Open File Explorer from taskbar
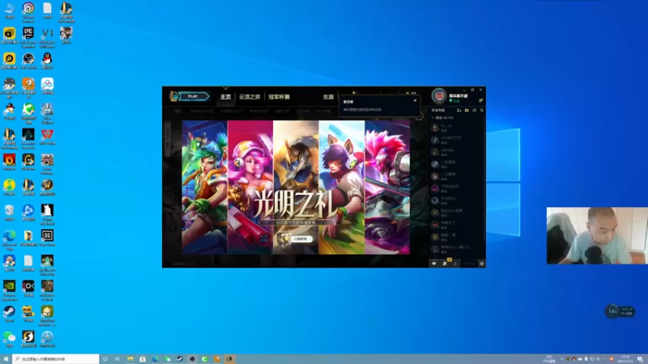The width and height of the screenshot is (648, 364). click(x=130, y=359)
